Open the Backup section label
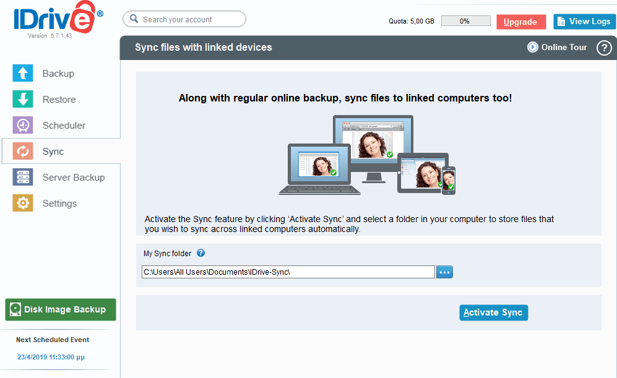 pos(58,74)
